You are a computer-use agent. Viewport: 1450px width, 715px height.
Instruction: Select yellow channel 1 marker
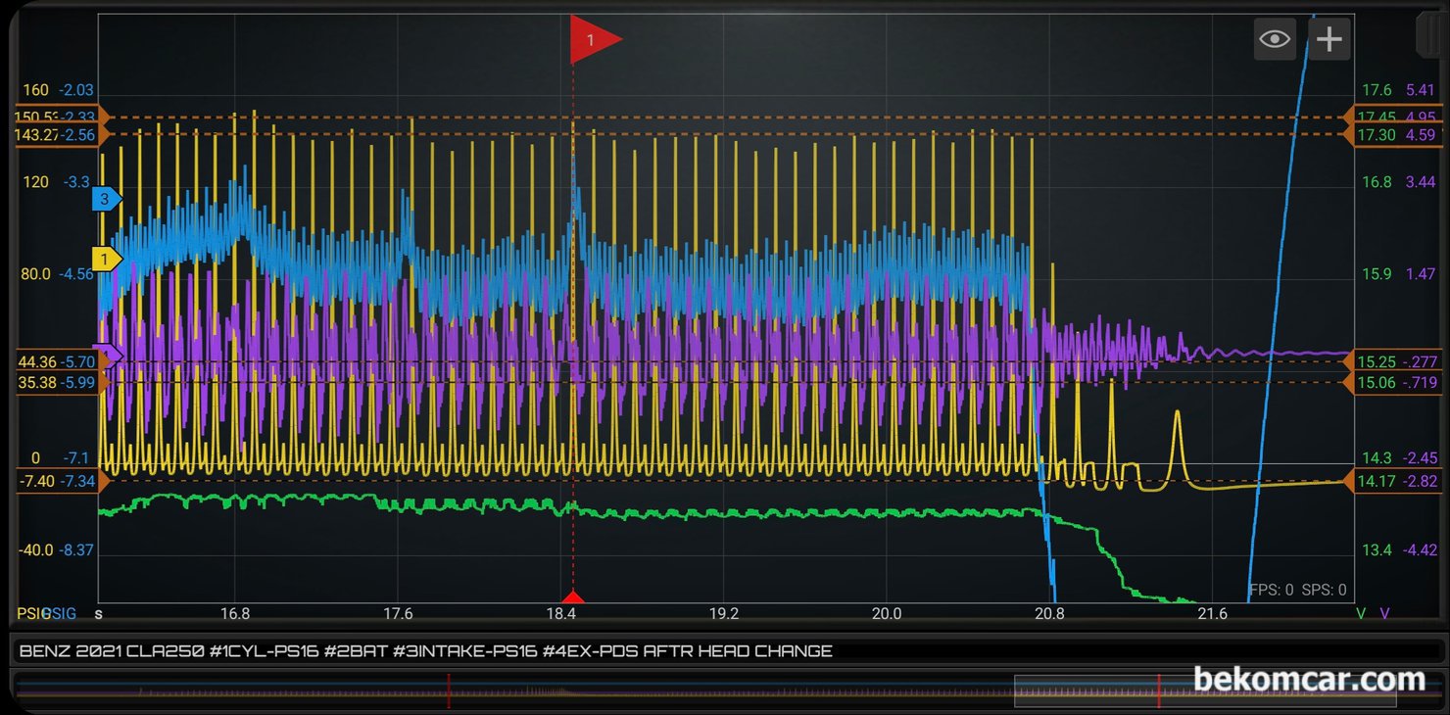pos(106,259)
